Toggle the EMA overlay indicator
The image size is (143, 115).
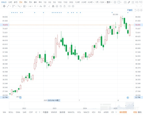(18, 112)
